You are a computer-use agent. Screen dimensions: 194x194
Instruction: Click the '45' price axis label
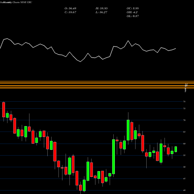click(184, 178)
